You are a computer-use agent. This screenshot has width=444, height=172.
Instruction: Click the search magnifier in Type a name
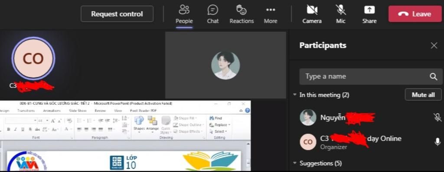(433, 76)
